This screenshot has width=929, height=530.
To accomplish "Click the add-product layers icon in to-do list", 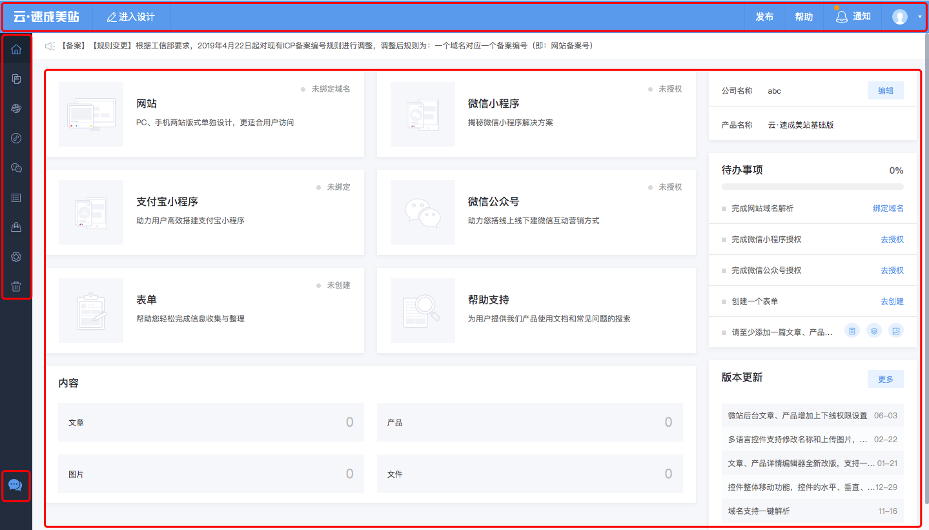I will [x=874, y=331].
